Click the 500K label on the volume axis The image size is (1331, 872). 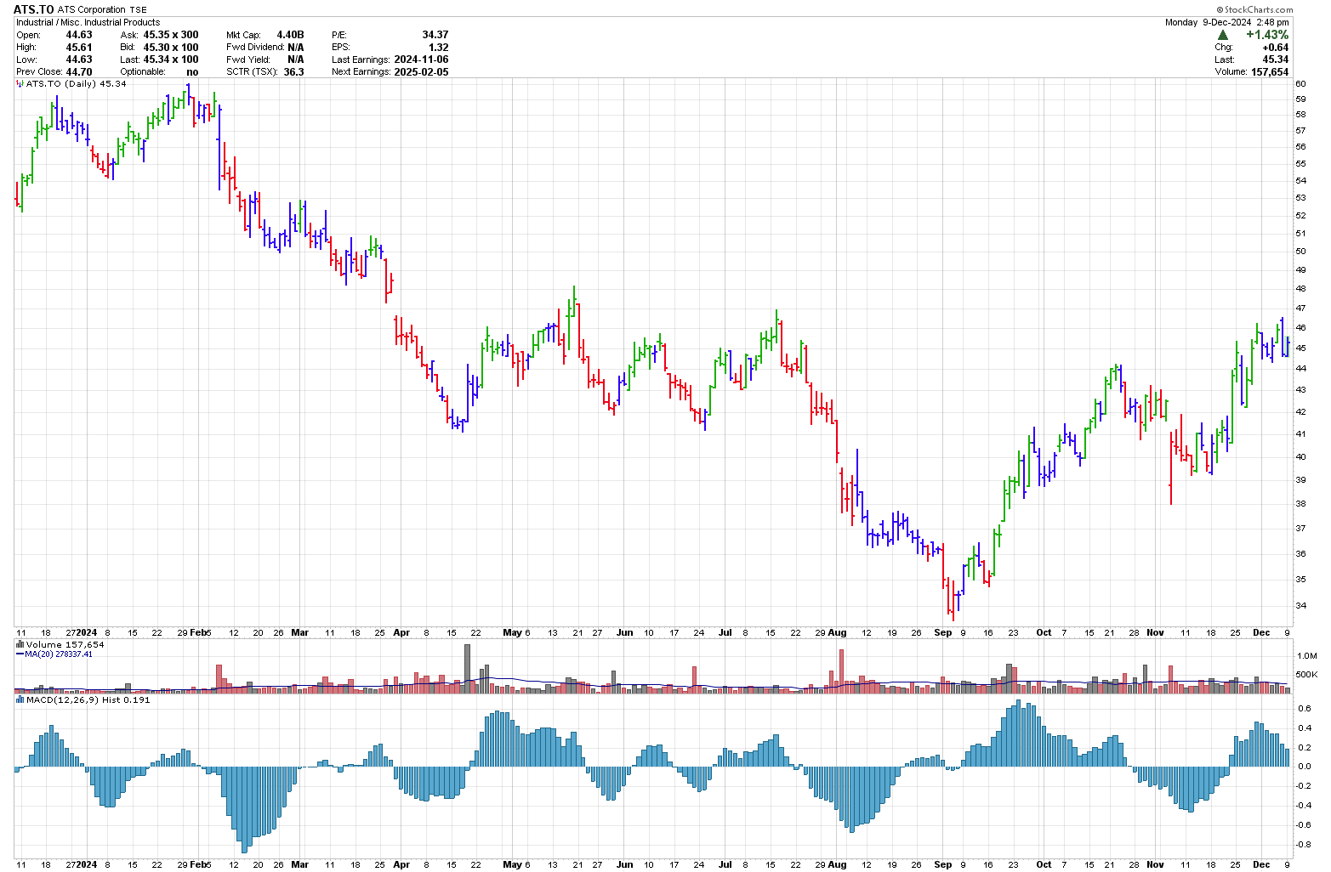(x=1306, y=675)
